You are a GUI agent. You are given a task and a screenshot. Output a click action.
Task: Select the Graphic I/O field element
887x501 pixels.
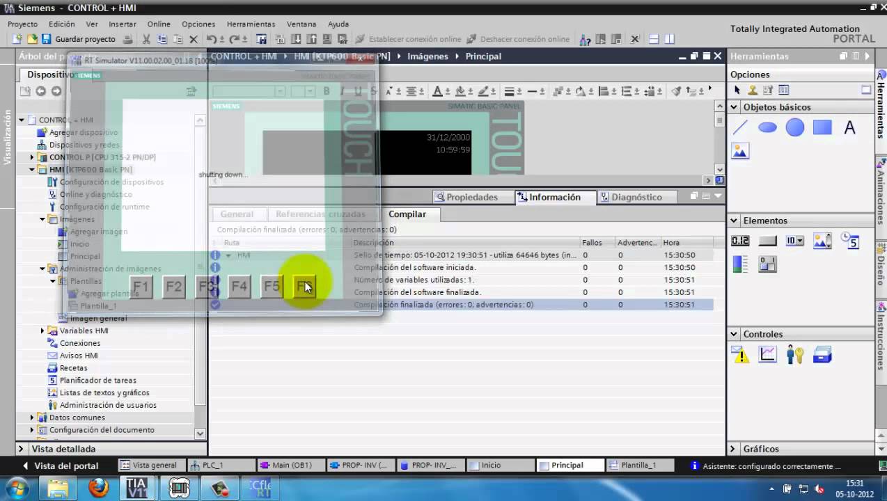(822, 241)
